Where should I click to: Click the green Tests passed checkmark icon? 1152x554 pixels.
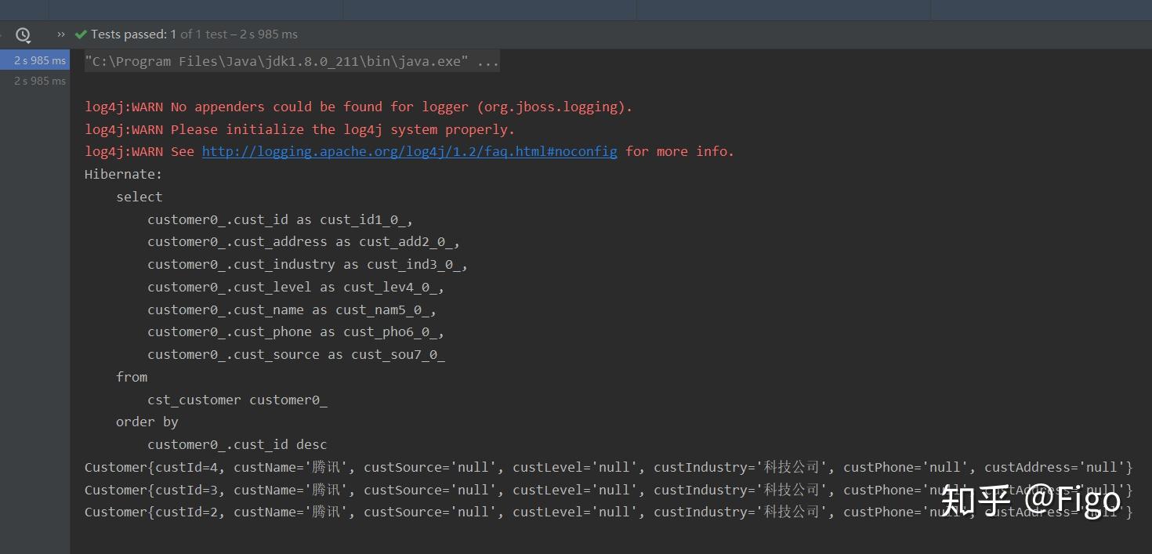click(x=81, y=34)
